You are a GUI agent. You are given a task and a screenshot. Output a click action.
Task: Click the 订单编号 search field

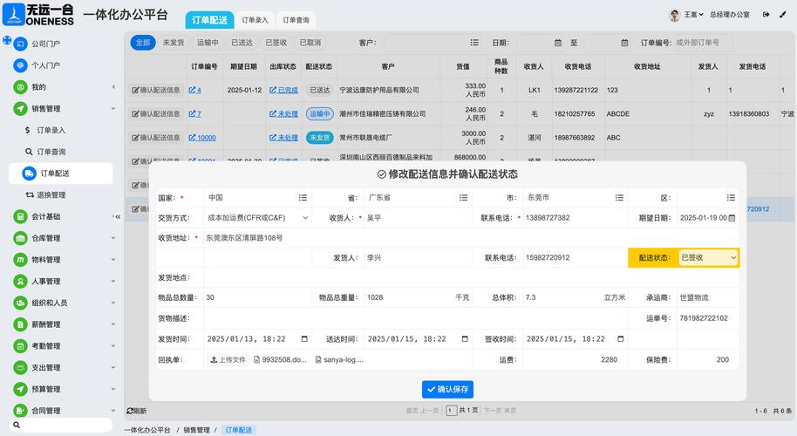point(704,43)
